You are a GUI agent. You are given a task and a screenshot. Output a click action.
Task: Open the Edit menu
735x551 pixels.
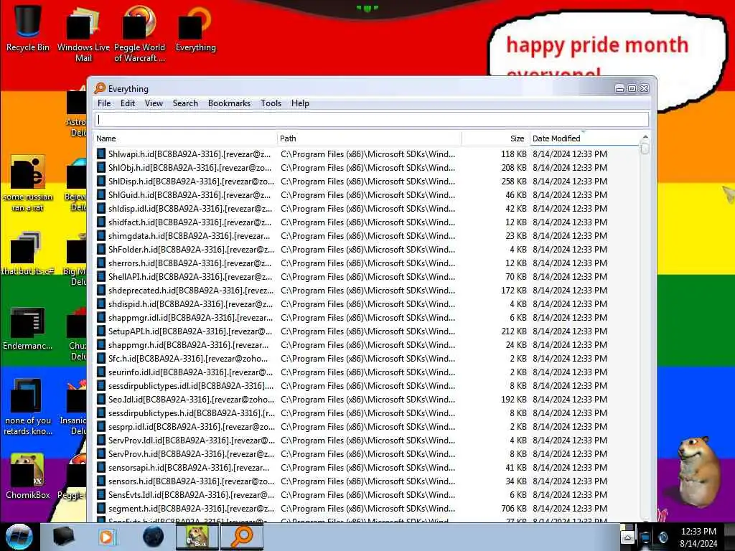128,103
